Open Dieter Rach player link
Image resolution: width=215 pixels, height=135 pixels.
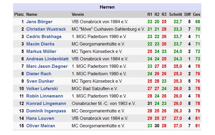pos(39,74)
